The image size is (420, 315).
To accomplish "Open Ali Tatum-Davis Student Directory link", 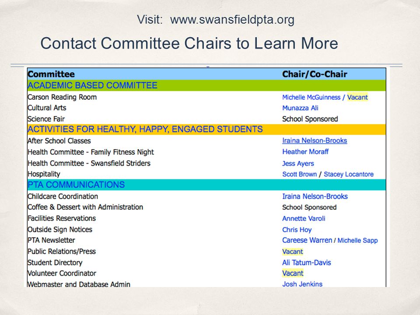I will 306,263.
